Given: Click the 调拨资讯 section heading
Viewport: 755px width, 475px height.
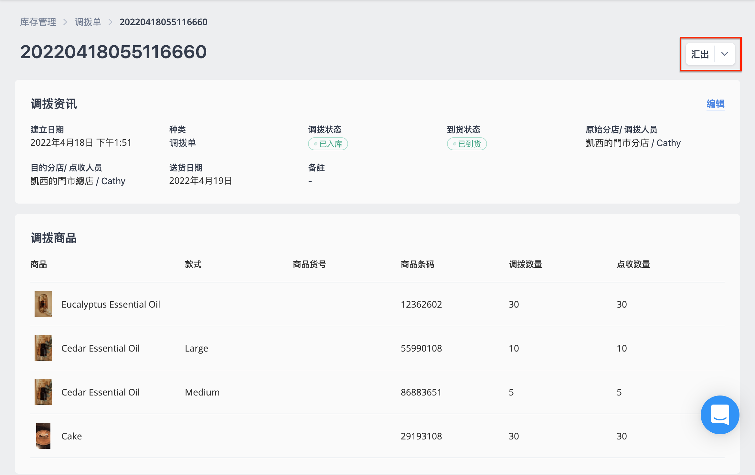Looking at the screenshot, I should (54, 104).
